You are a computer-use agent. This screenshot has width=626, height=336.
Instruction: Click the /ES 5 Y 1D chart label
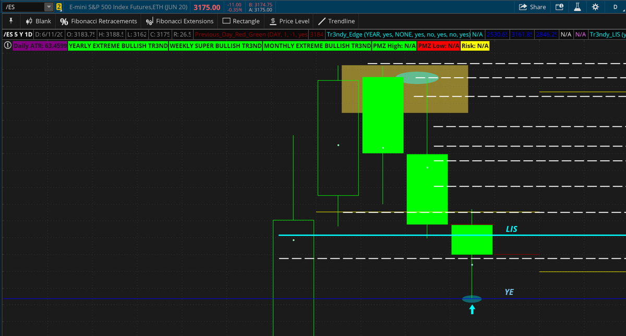[18, 34]
